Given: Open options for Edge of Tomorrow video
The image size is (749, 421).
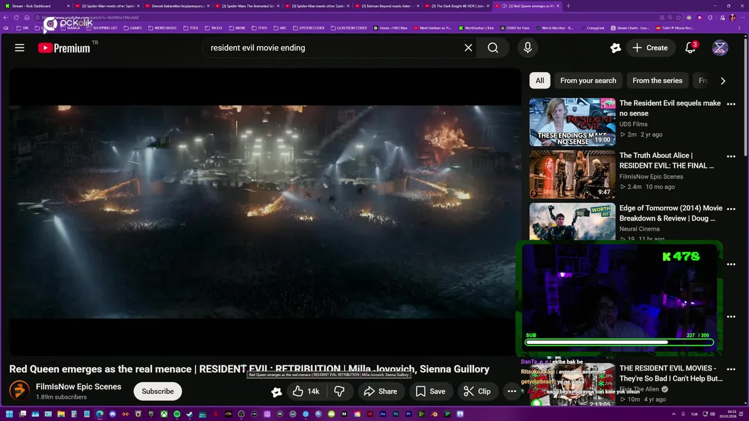Looking at the screenshot, I should tap(731, 209).
